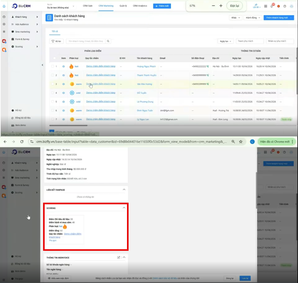Collapse the Scoring section chevron
This screenshot has height=283, width=298.
point(124,208)
